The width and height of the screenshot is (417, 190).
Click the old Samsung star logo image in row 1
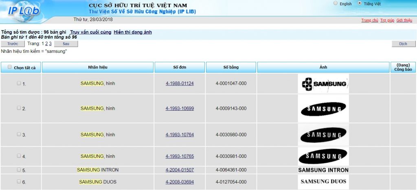pyautogui.click(x=323, y=84)
